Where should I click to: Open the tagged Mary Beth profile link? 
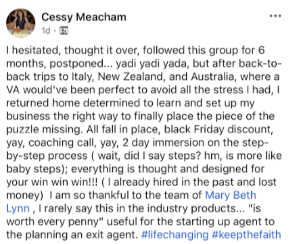[x=230, y=195]
